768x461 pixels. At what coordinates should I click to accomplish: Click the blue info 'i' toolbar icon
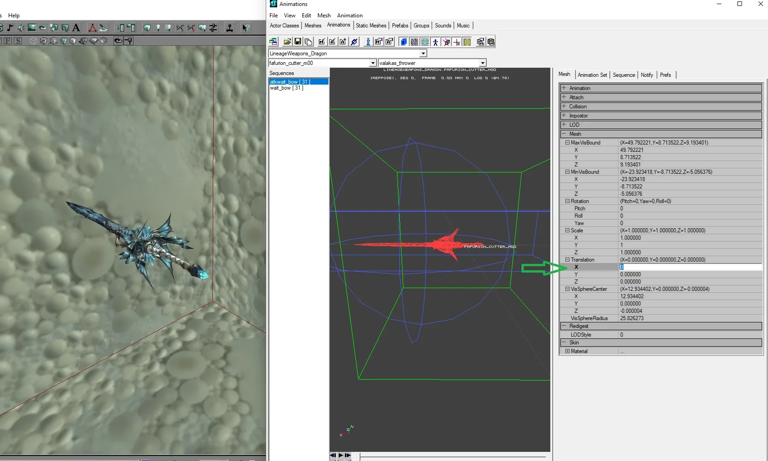[368, 42]
